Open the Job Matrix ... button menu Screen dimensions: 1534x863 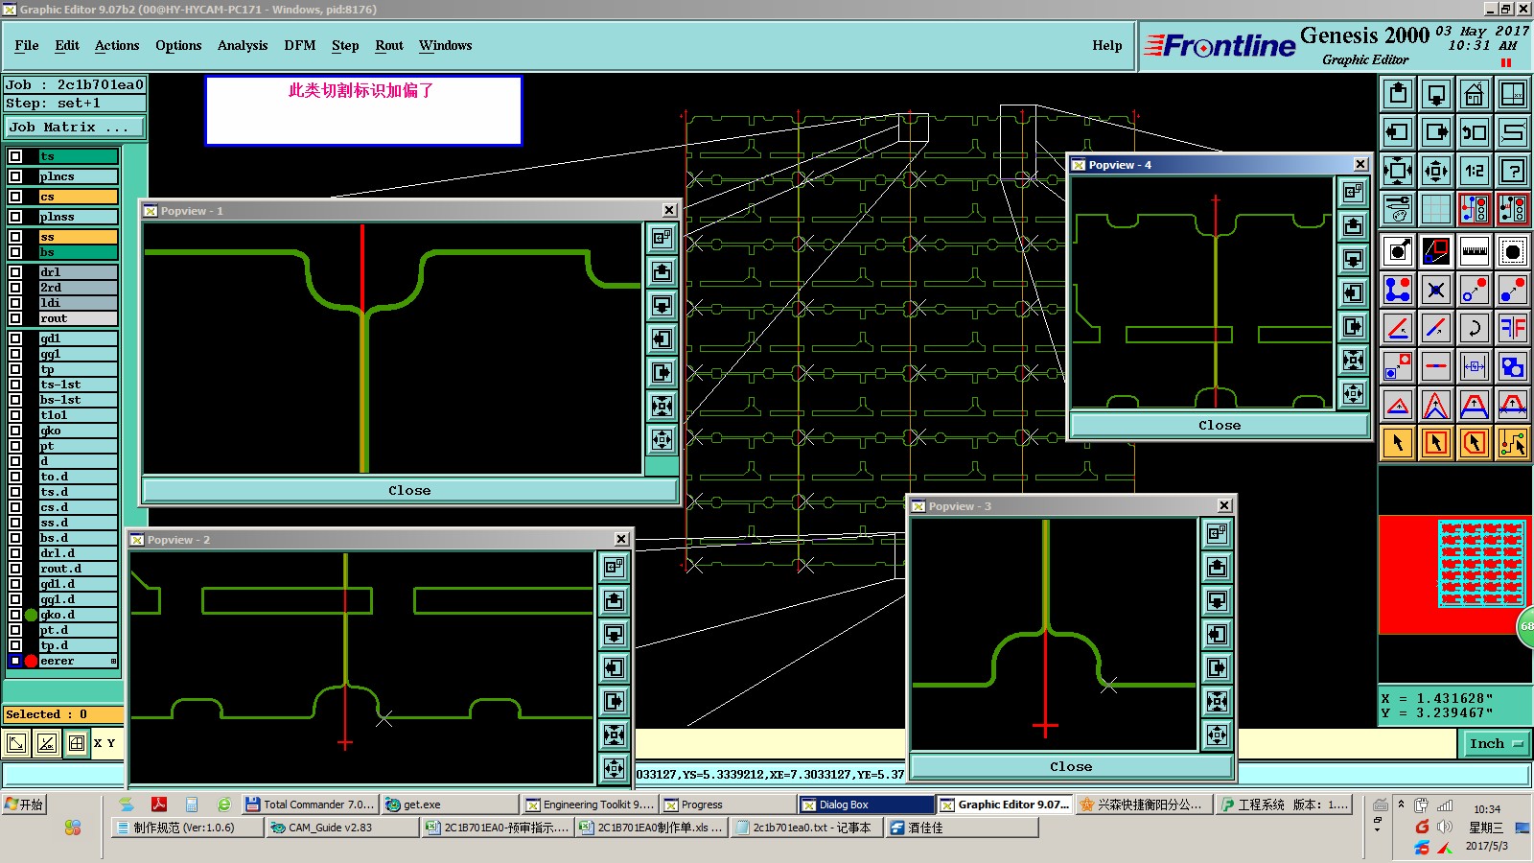[76, 127]
